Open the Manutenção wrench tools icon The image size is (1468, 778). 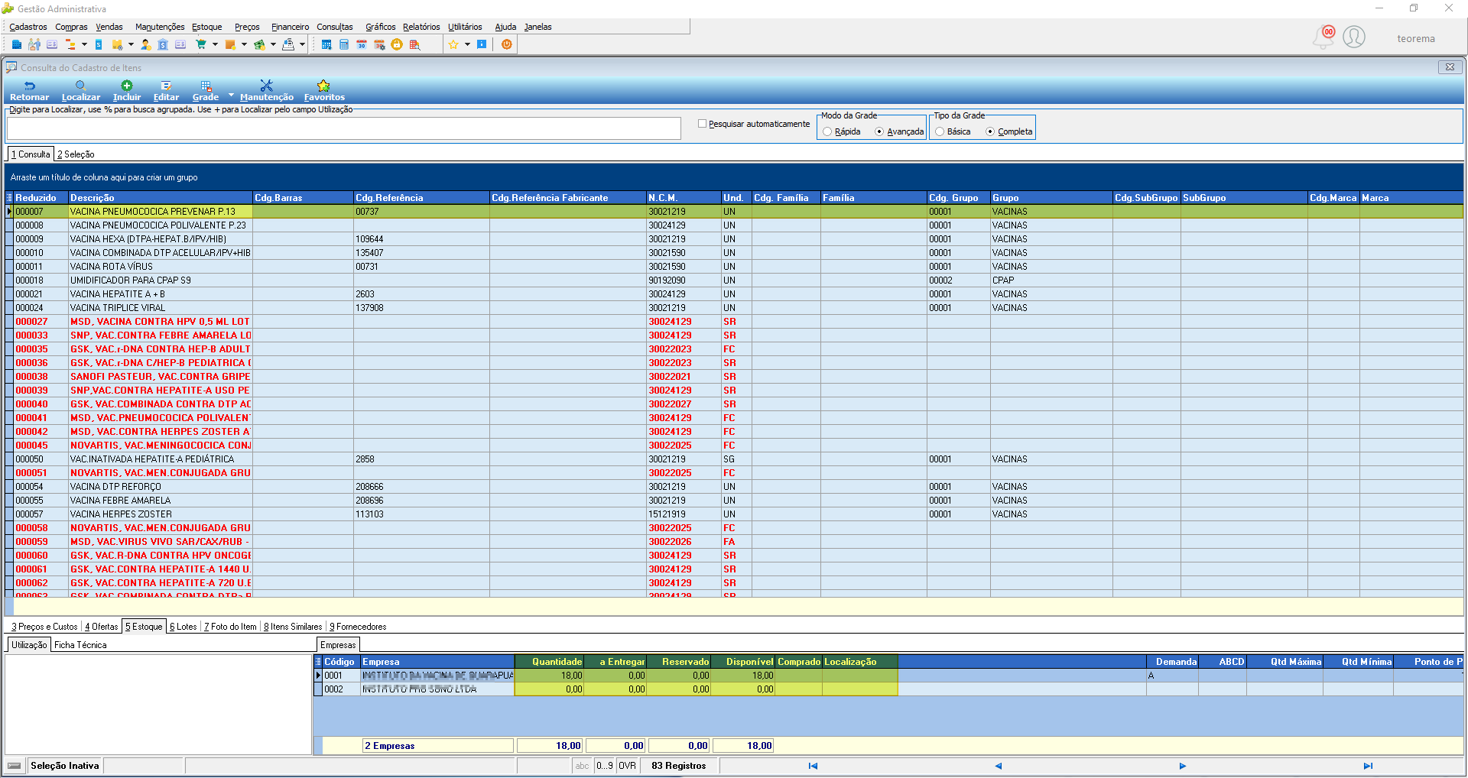point(266,86)
